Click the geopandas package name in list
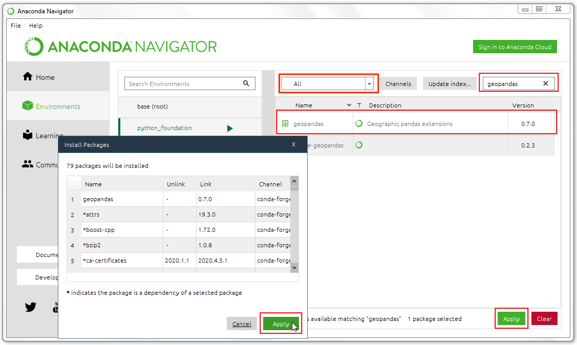The width and height of the screenshot is (577, 345). 308,123
